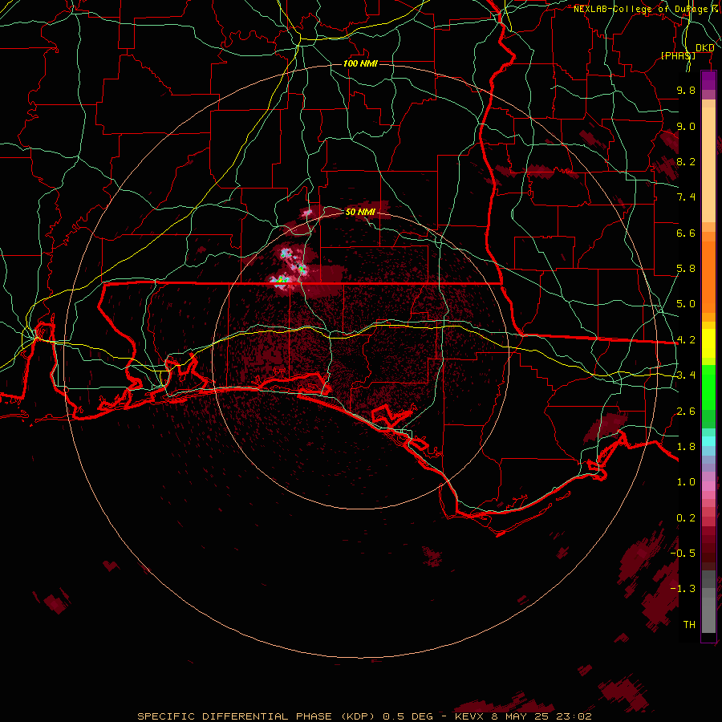Screen dimensions: 722x722
Task: Pick the yellow band on the color bar
Action: [x=708, y=343]
